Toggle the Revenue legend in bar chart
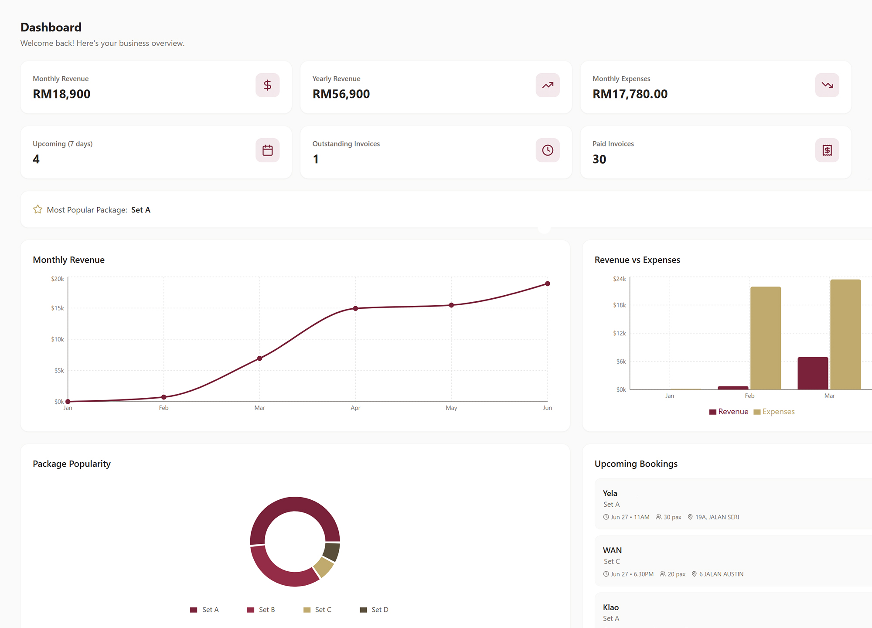The height and width of the screenshot is (628, 872). [729, 412]
